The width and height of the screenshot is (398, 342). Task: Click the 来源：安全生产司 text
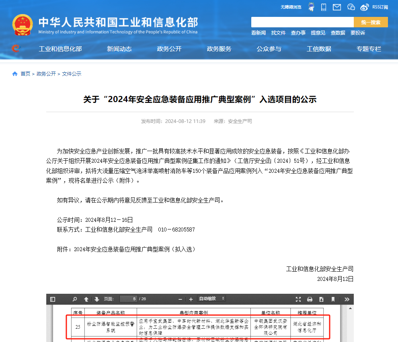coord(233,121)
